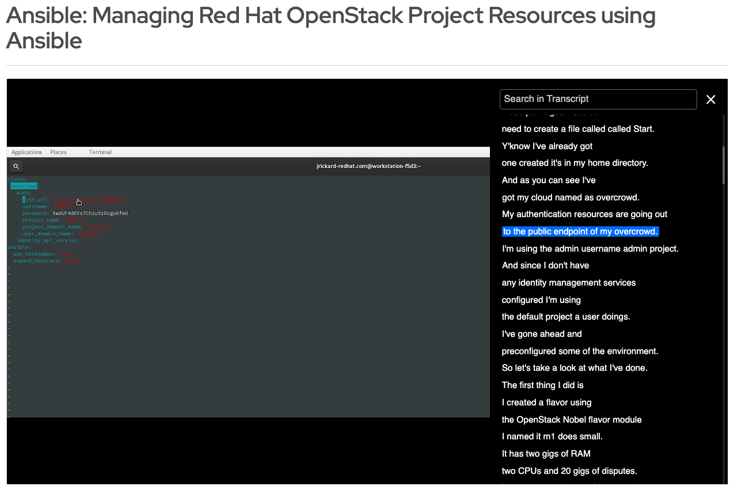Open the Applications menu
The image size is (730, 486).
pyautogui.click(x=26, y=151)
